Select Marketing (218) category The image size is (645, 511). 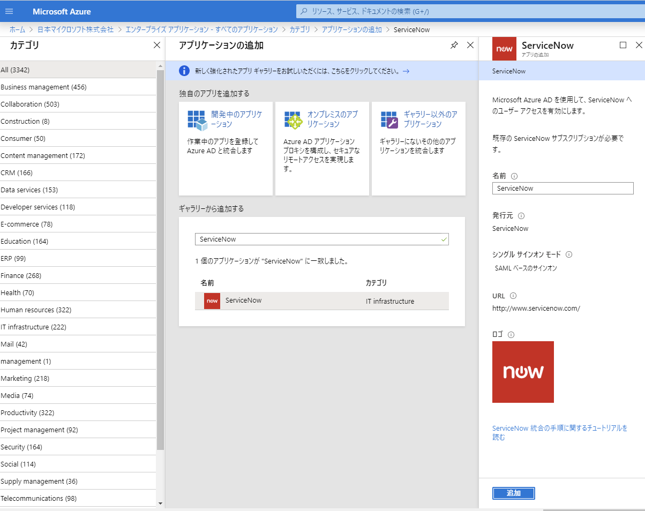tap(78, 378)
